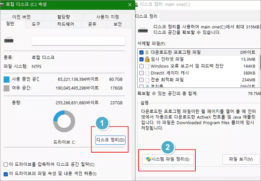Click the 파일 보기(V) button
The height and width of the screenshot is (181, 261).
[241, 160]
